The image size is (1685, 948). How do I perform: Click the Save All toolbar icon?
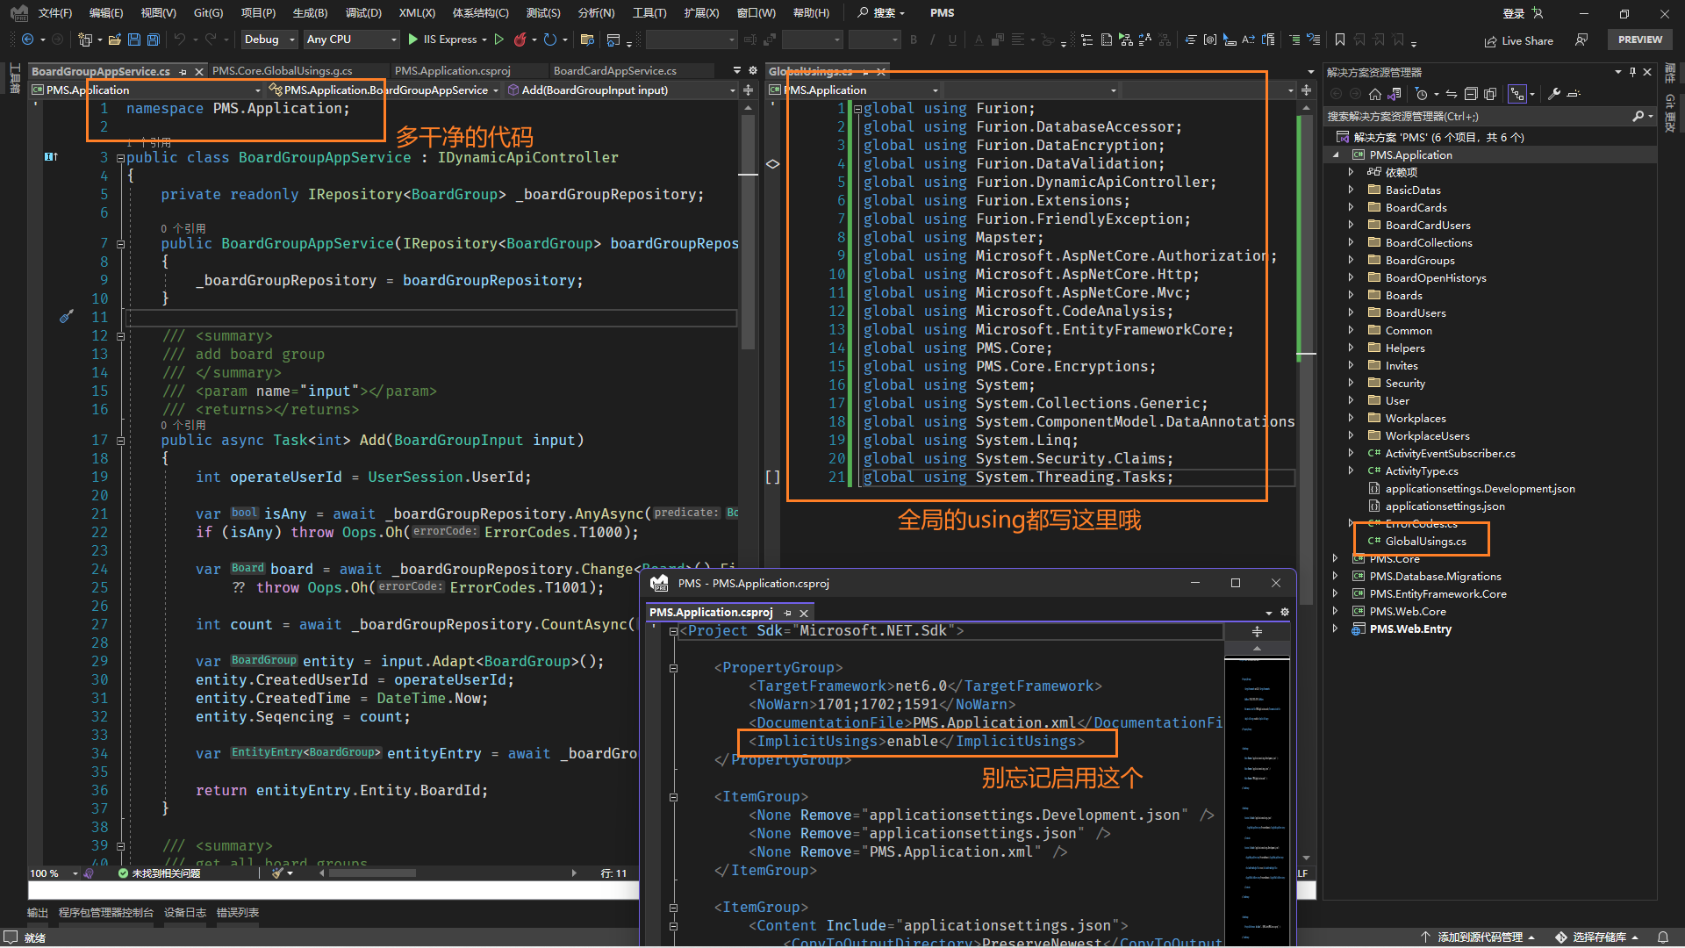coord(154,39)
